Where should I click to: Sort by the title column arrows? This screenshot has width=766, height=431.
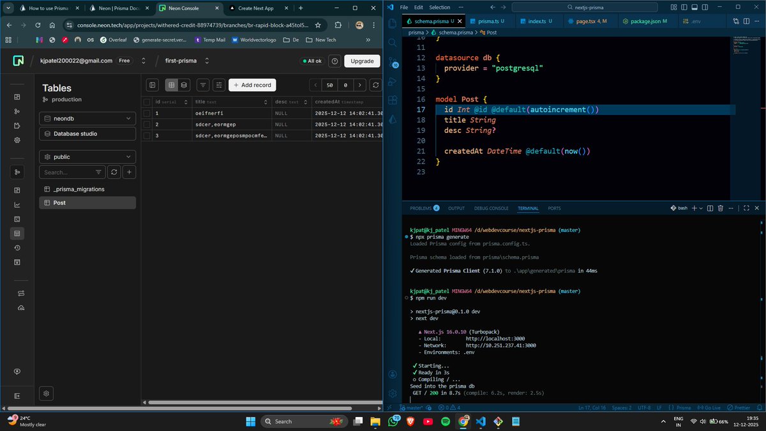(x=265, y=102)
